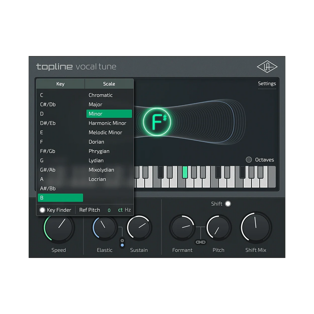Choose the Harmonic Minor scale
314x314 pixels.
(x=109, y=123)
